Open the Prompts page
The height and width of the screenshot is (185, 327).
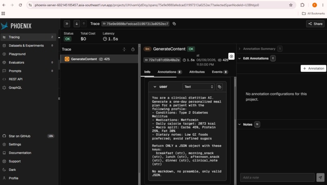pyautogui.click(x=28, y=71)
